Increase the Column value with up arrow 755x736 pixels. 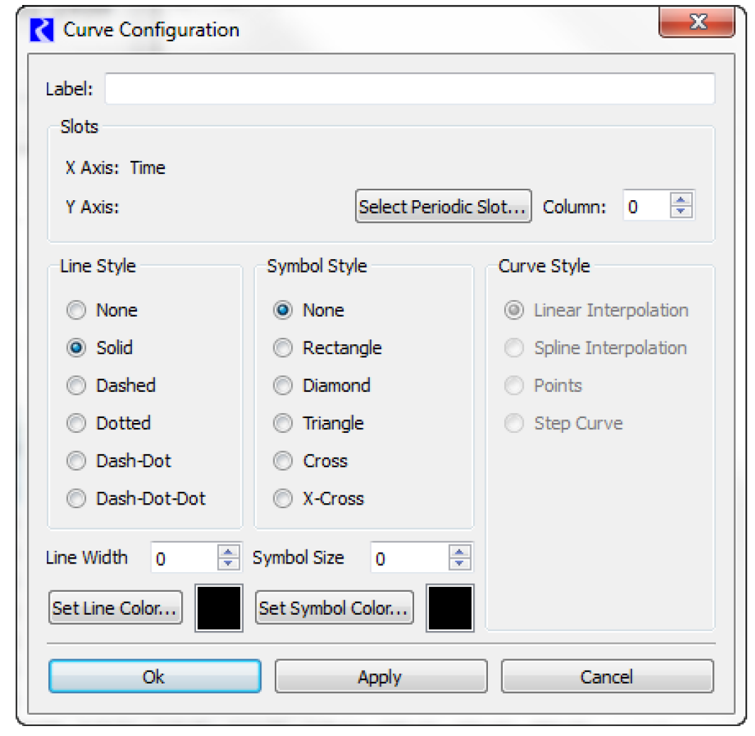(681, 201)
